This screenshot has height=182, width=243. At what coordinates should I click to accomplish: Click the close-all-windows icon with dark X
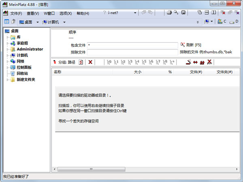pos(237,13)
